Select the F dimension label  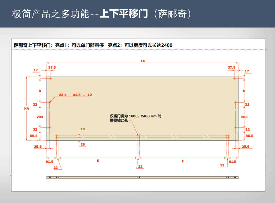(183, 161)
